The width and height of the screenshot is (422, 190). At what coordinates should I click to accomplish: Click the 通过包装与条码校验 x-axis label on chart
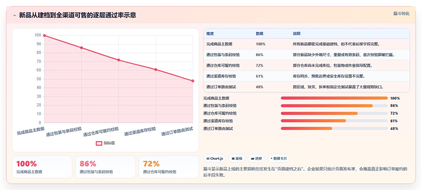(64, 131)
